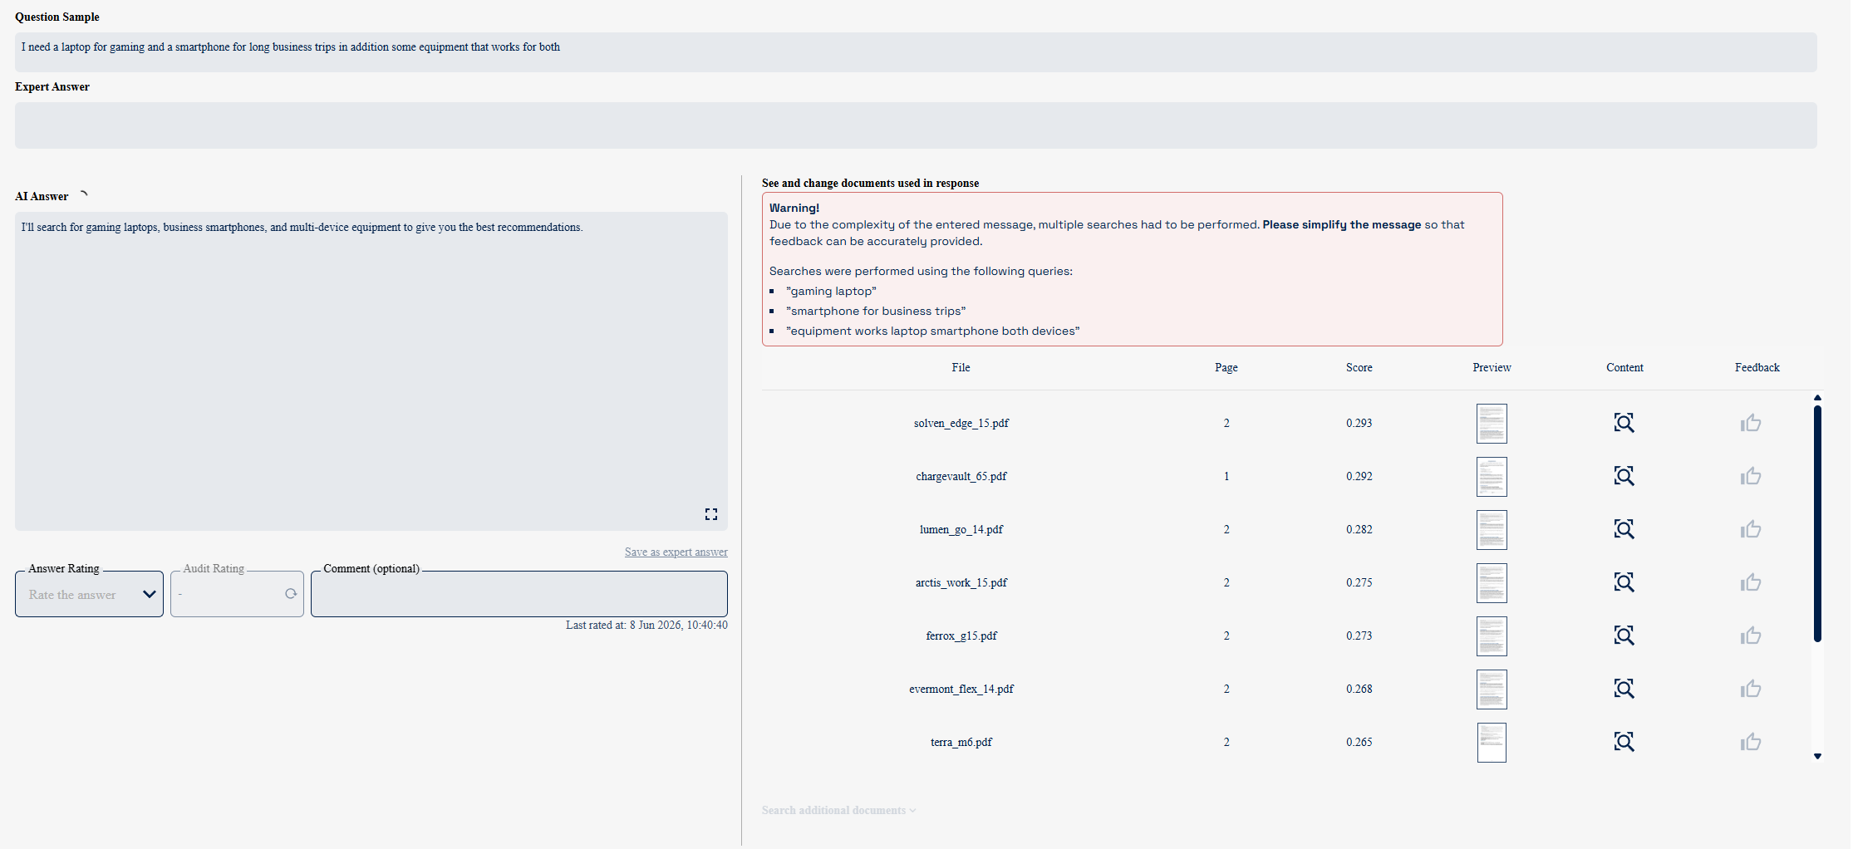Select the terra_m6.pdf file name
The height and width of the screenshot is (849, 1853).
[x=961, y=743]
